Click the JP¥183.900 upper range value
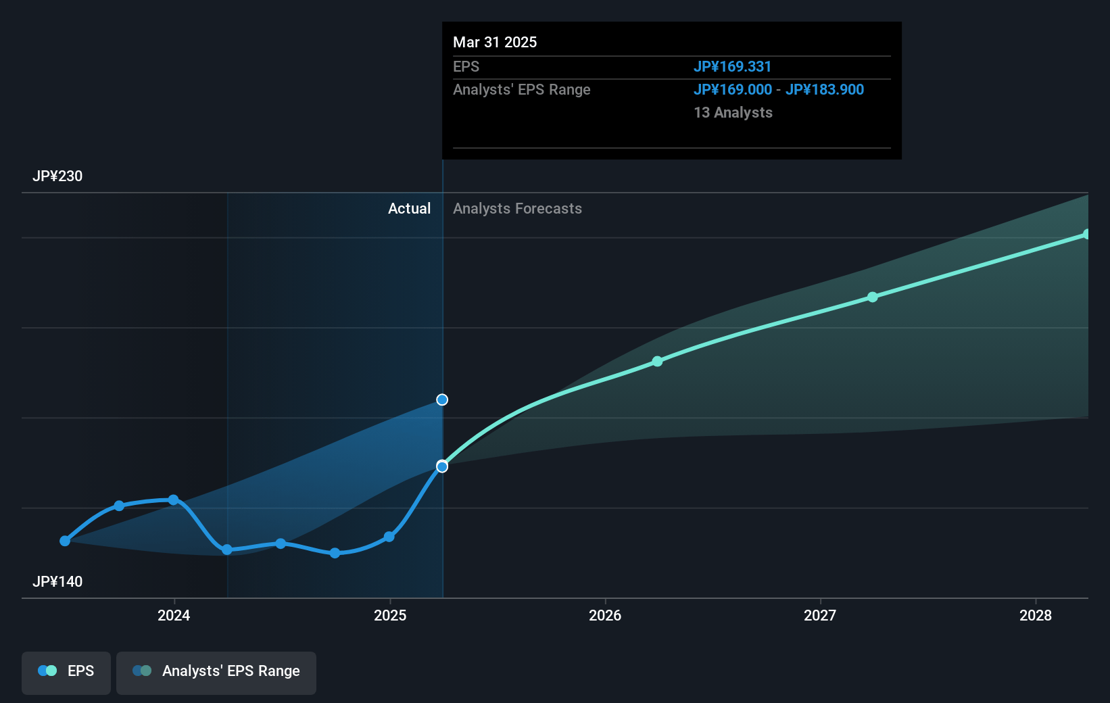1110x703 pixels. coord(825,90)
